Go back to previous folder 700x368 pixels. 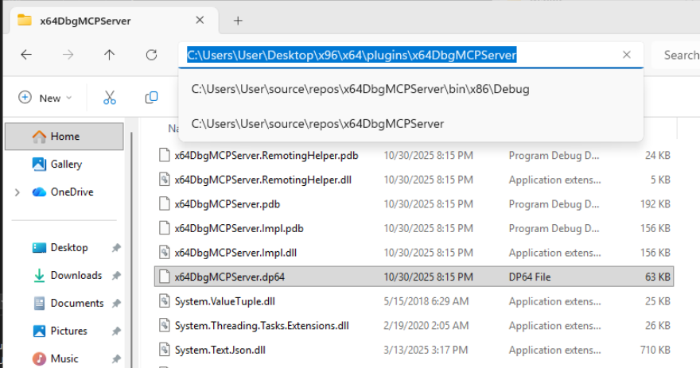point(26,55)
